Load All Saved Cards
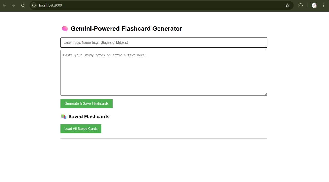Image resolution: width=329 pixels, height=182 pixels. coord(81,129)
